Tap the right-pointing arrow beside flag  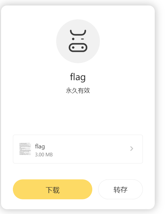tap(132, 149)
